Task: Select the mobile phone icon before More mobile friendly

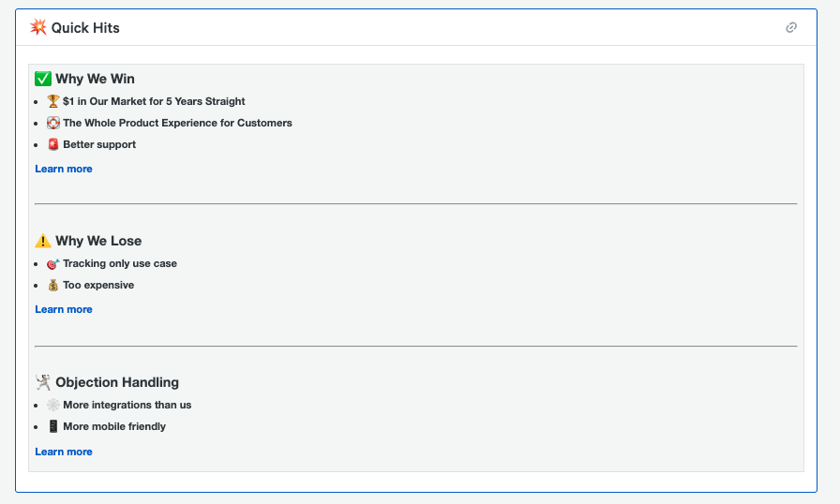Action: click(x=53, y=426)
